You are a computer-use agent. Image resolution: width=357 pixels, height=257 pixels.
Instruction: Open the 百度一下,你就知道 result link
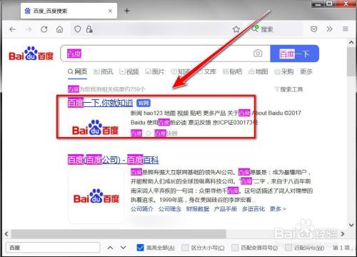(100, 103)
